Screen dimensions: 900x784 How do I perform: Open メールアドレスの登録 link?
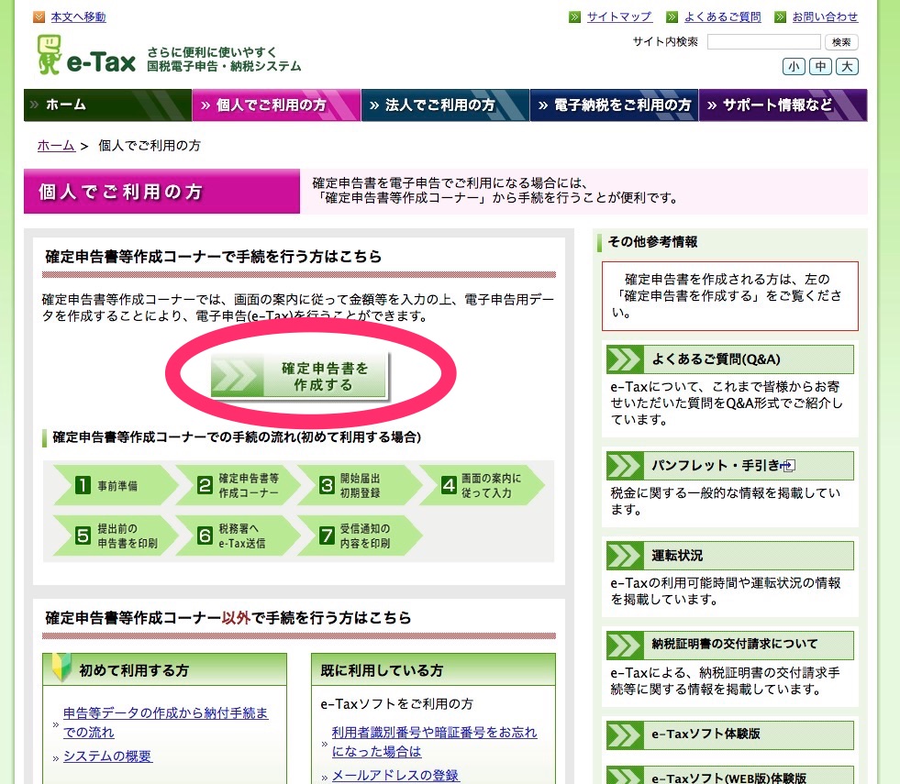click(x=395, y=776)
